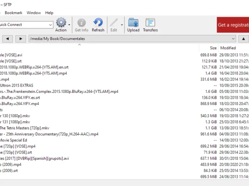Image resolution: width=249 pixels, height=186 pixels.
Task: Select the 2018.1080p.WEBRip [YTS.AM].mp4 file
Action: click(x=33, y=73)
